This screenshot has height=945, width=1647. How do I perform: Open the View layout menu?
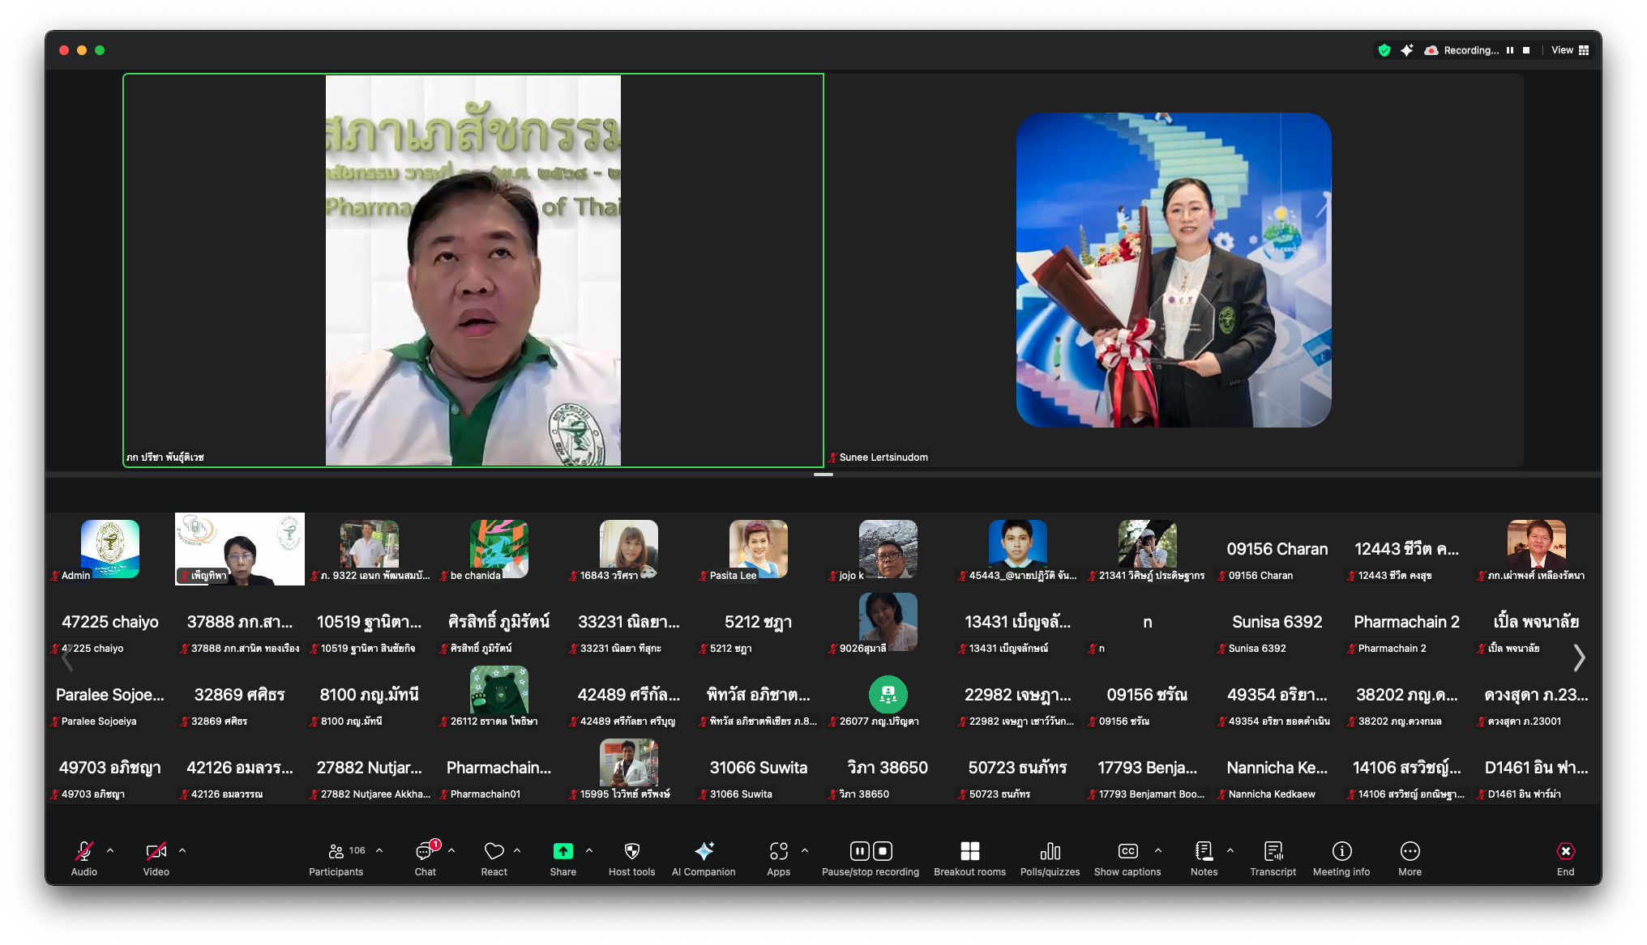[1570, 50]
